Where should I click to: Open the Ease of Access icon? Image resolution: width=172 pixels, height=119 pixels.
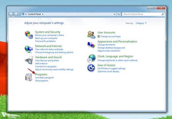tap(91, 68)
